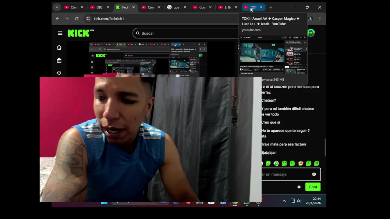The height and width of the screenshot is (219, 390).
Task: Switch to the Google 'que' tab
Action: [176, 7]
